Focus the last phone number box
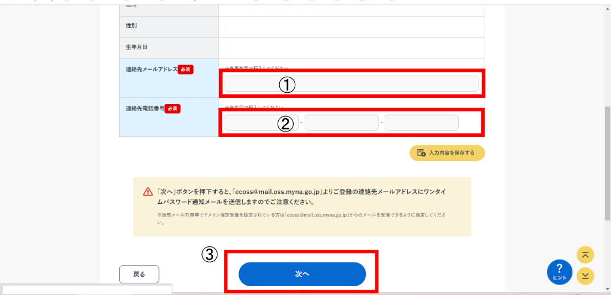This screenshot has width=611, height=295. 422,123
